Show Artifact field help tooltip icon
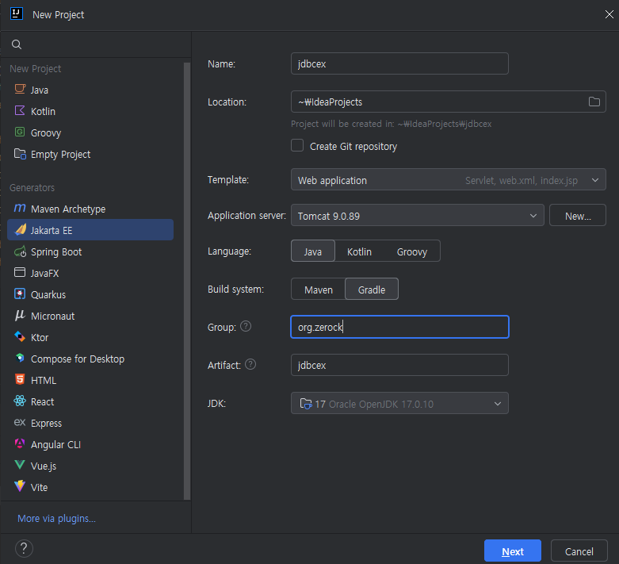 coord(250,364)
